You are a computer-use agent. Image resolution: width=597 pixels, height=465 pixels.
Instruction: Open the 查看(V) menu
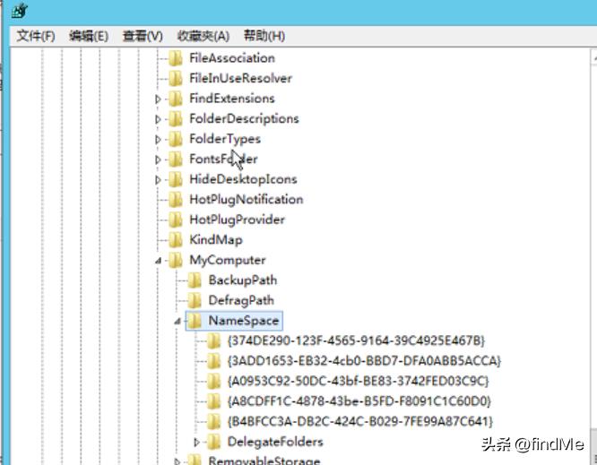coord(143,36)
